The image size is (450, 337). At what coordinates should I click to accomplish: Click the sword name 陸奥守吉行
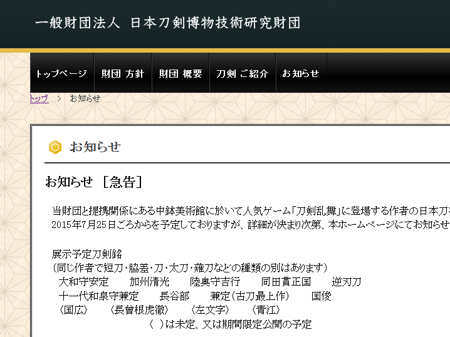(x=215, y=282)
